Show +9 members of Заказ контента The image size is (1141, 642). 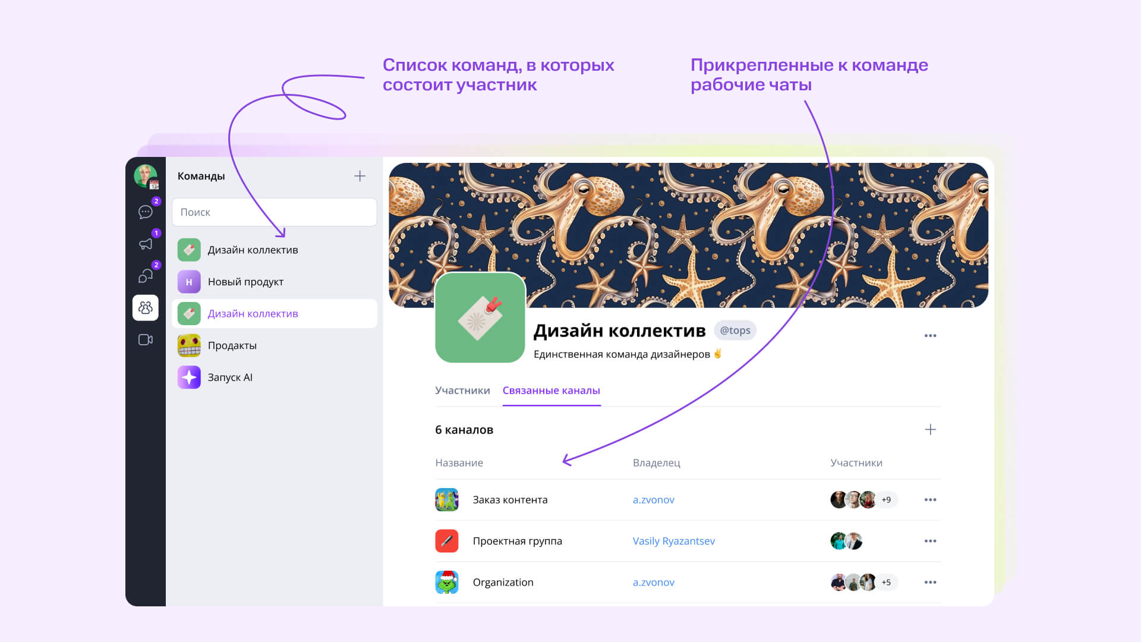(x=886, y=500)
